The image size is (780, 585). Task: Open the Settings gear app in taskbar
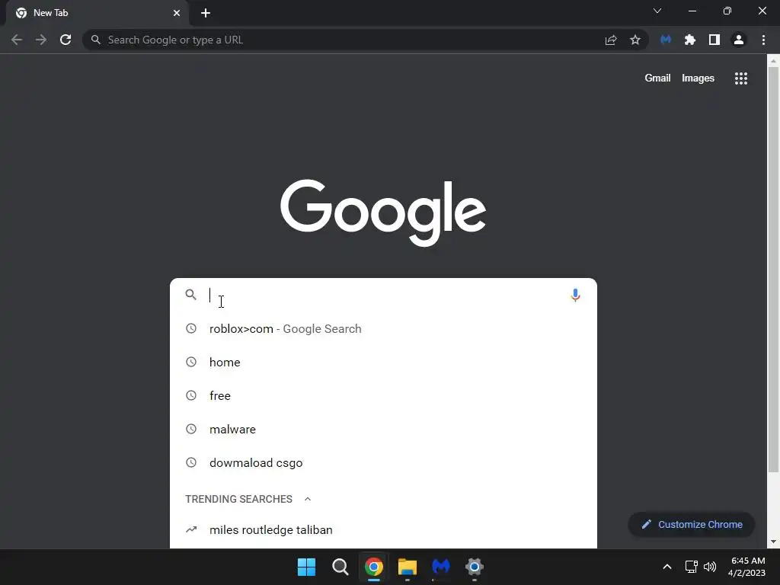474,567
